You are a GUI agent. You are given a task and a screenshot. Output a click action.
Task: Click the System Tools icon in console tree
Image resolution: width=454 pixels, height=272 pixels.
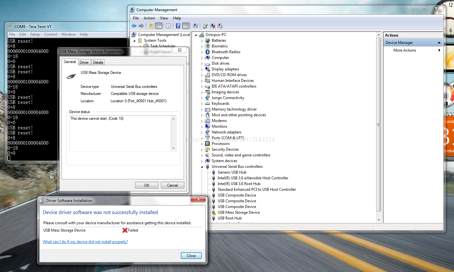coord(140,40)
